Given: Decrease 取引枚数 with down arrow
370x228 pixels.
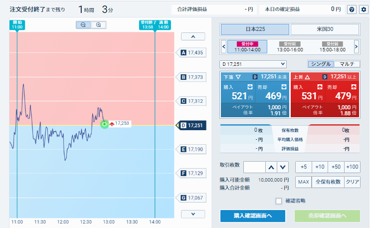Looking at the screenshot, I should click(283, 167).
